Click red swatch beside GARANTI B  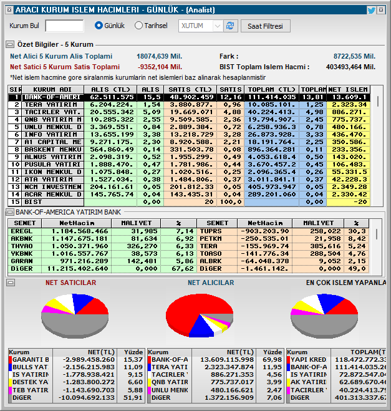click(11, 360)
